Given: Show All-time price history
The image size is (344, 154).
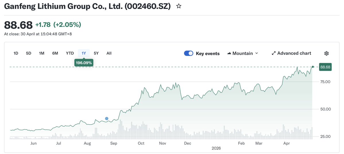Looking at the screenshot, I should point(109,53).
